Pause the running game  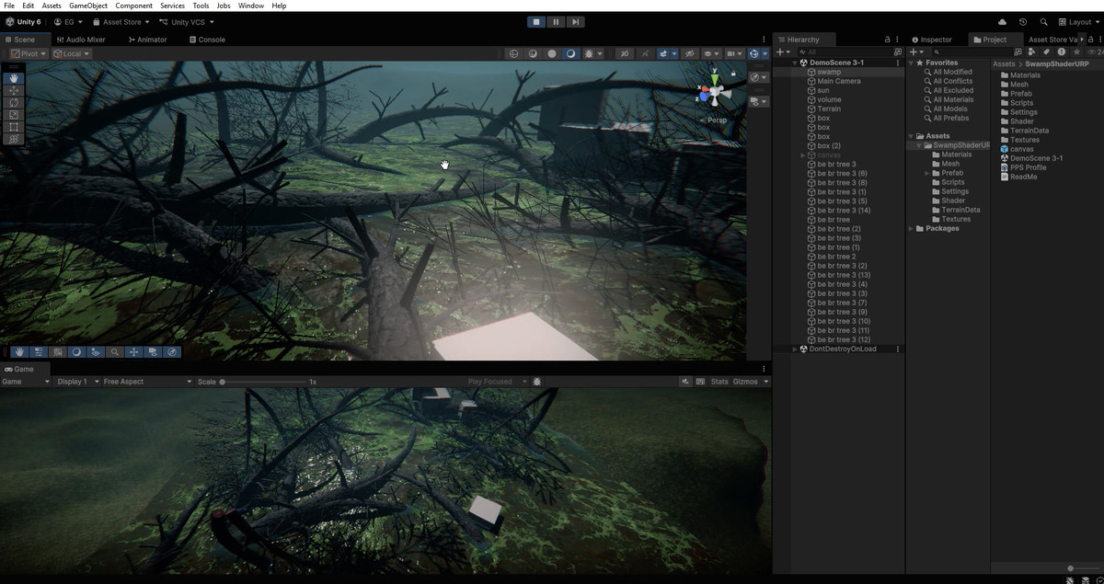[556, 22]
